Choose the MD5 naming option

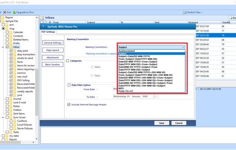click(152, 88)
